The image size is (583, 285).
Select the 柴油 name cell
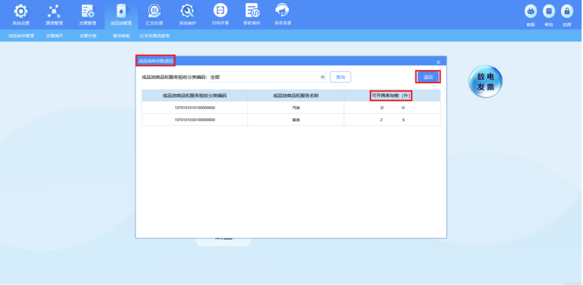[x=296, y=120]
